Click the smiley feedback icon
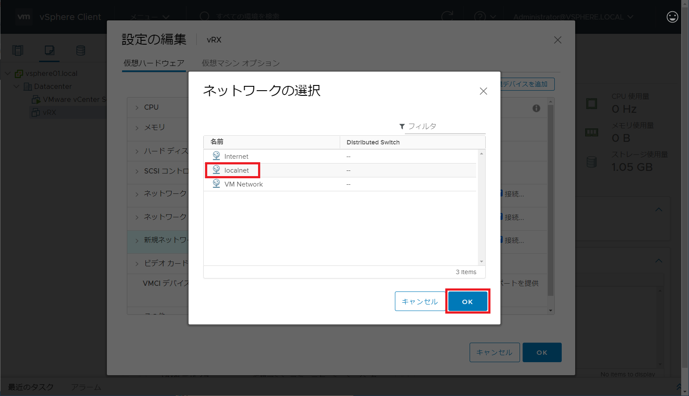The image size is (689, 396). click(x=672, y=17)
